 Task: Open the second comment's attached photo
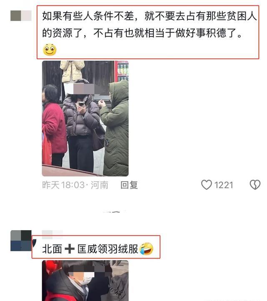pos(85,281)
